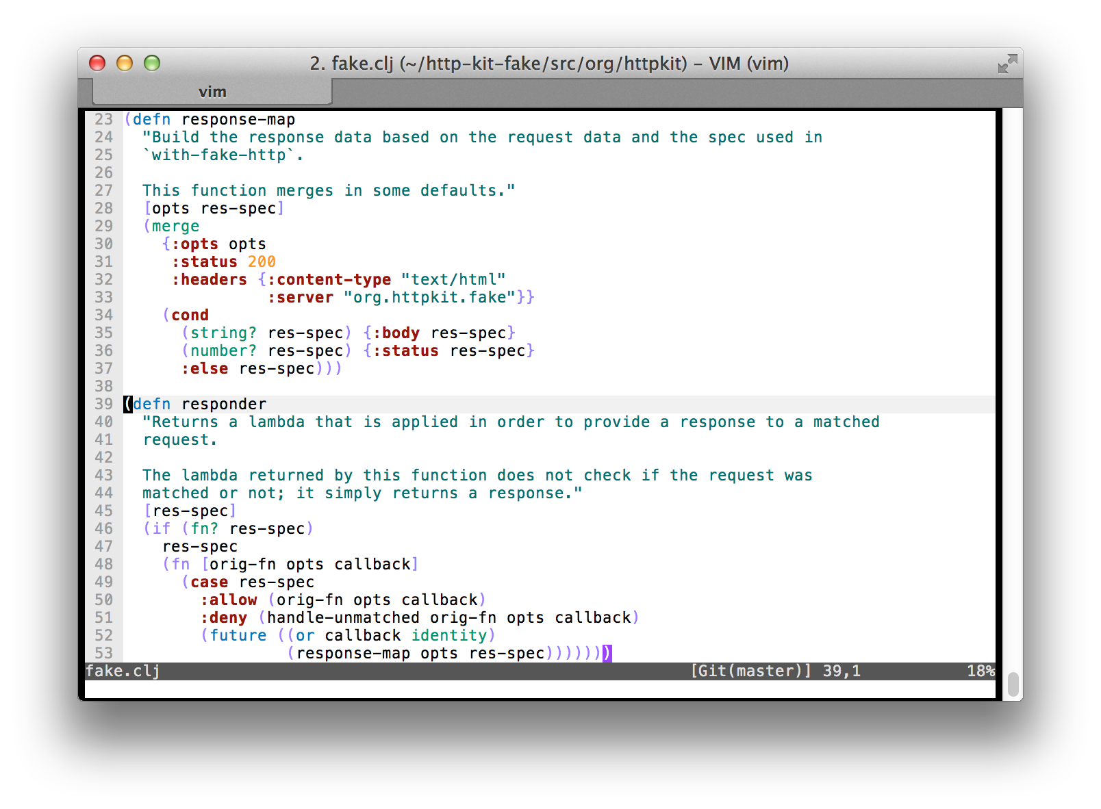This screenshot has height=809, width=1101.
Task: Click line number 53
Action: pos(103,653)
